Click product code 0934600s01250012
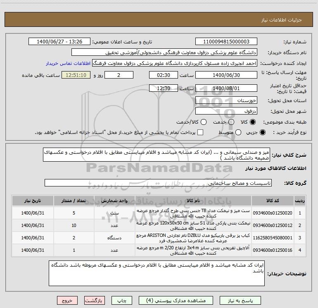The height and width of the screenshot is (308, 318). pos(273,225)
